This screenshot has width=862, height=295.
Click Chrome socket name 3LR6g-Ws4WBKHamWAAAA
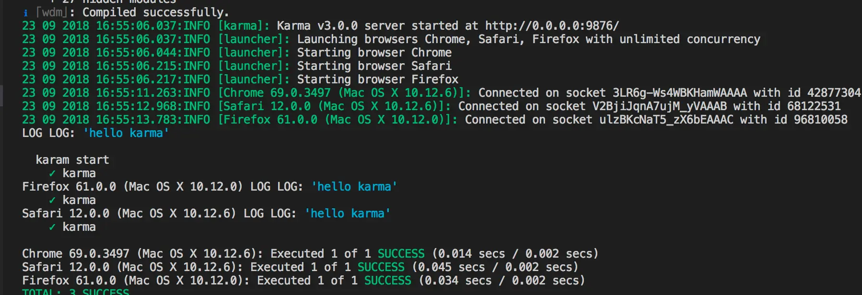pyautogui.click(x=679, y=93)
